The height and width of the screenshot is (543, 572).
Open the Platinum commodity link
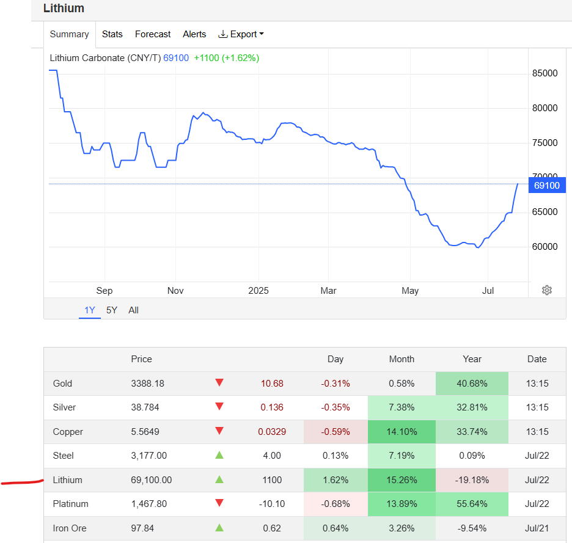click(x=71, y=504)
